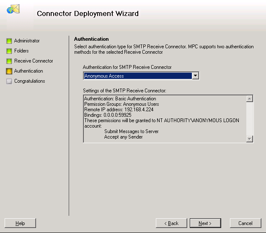The height and width of the screenshot is (233, 266).
Task: Open the Help button
Action: [x=20, y=223]
